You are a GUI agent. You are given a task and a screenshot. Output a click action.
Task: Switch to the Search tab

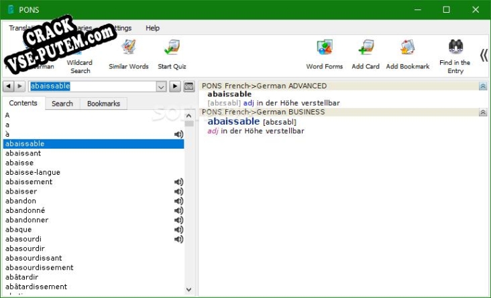[62, 104]
